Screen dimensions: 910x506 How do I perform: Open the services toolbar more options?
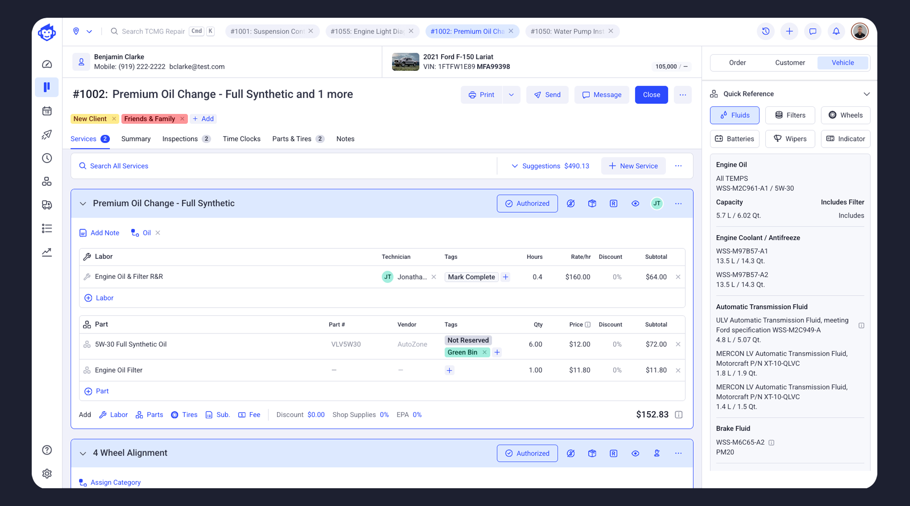[x=678, y=166]
